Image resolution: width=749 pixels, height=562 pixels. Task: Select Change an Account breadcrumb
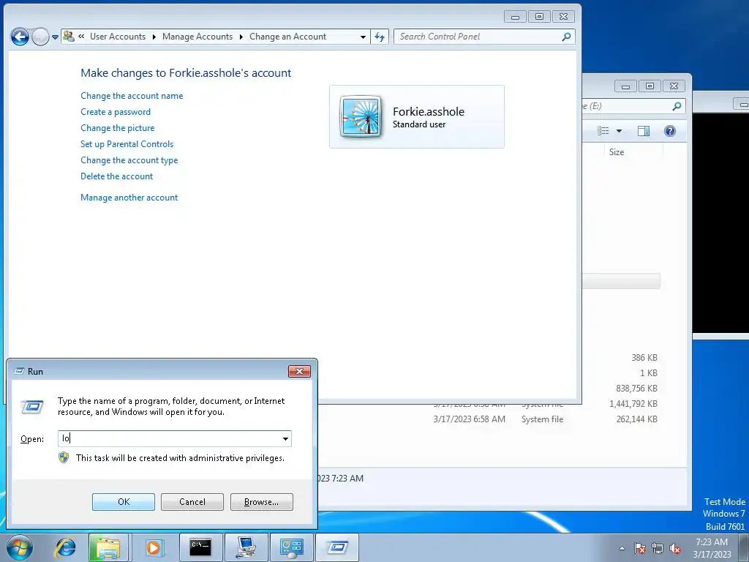[287, 37]
